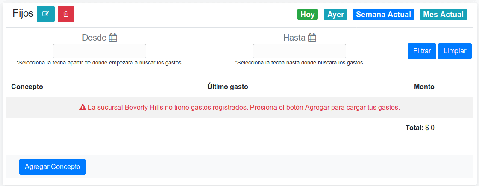This screenshot has height=186, width=479.
Task: Focus the Desde date input field
Action: (100, 51)
